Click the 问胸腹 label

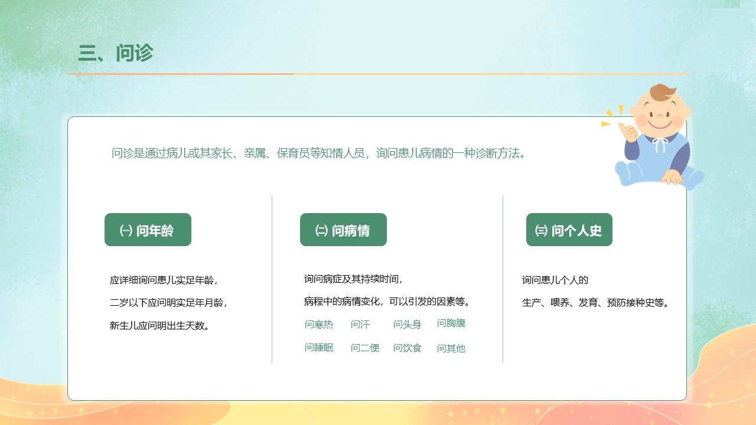pyautogui.click(x=451, y=323)
